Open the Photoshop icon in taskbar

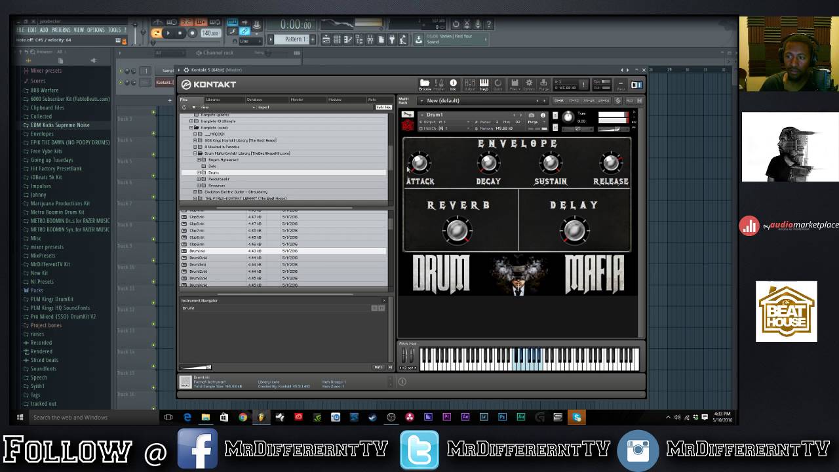(502, 417)
